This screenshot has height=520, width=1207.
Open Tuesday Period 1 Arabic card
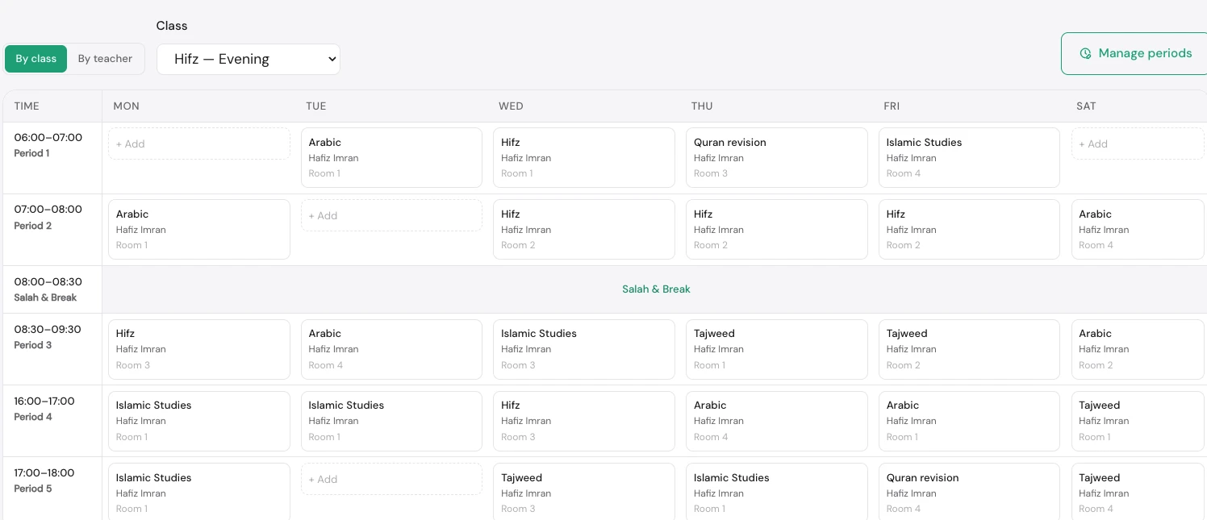click(391, 157)
